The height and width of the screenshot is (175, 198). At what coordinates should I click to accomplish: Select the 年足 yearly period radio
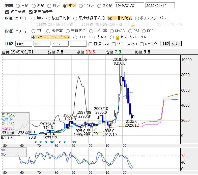point(65,6)
